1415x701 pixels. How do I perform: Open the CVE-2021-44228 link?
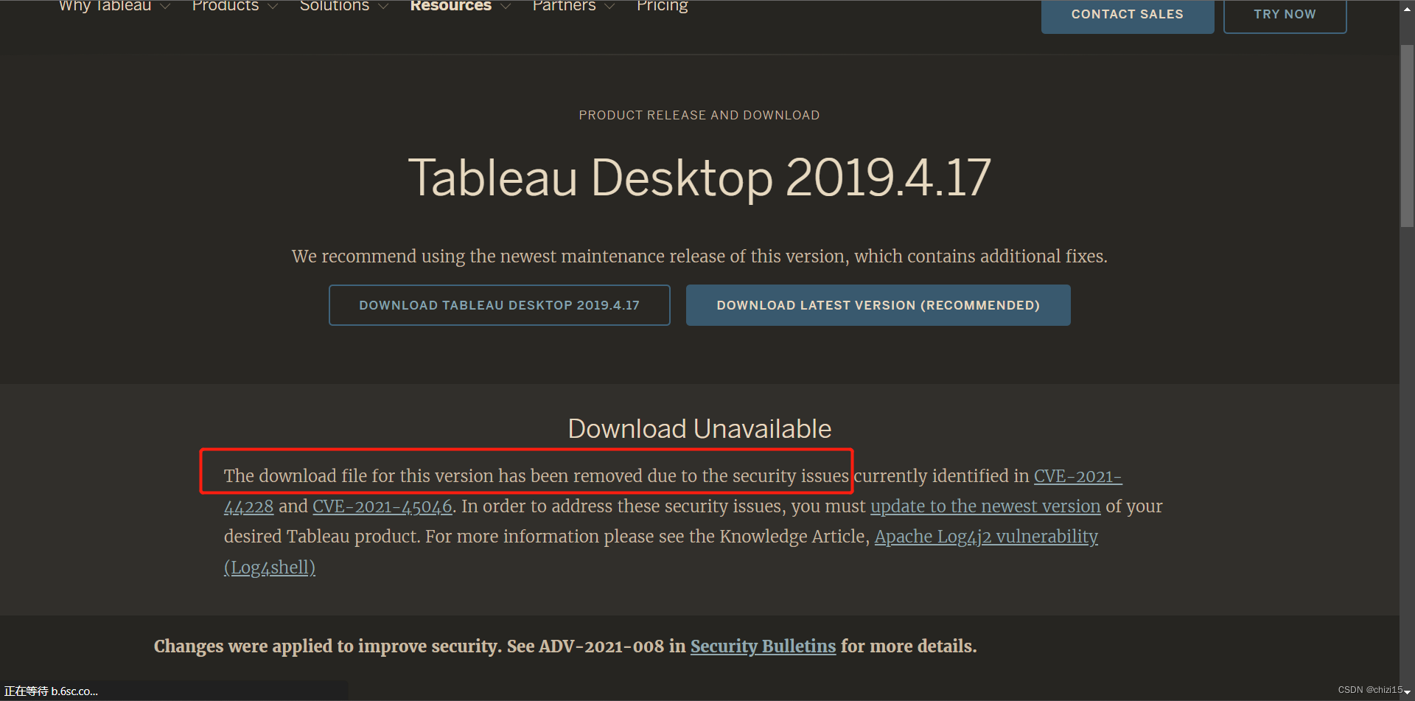tap(1077, 476)
